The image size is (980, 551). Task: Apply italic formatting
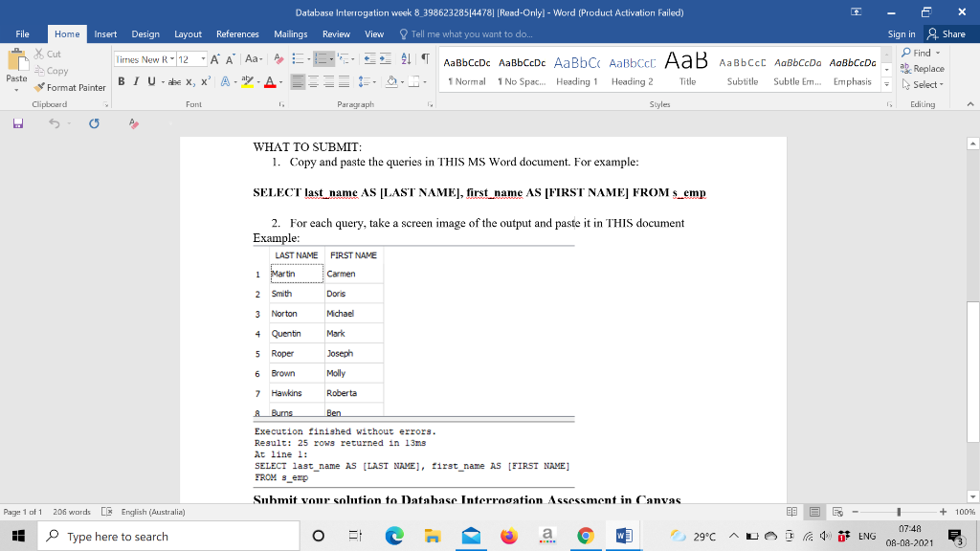click(136, 81)
